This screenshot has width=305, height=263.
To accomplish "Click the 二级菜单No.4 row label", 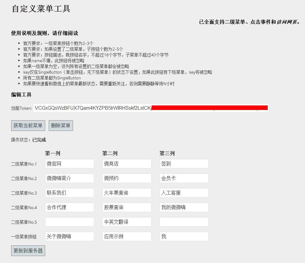I will (24, 208).
